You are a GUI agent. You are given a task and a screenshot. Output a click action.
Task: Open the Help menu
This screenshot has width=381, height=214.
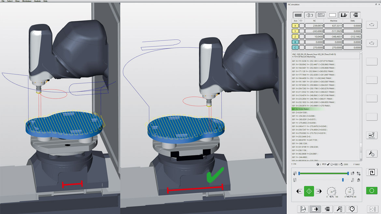tap(46, 1)
